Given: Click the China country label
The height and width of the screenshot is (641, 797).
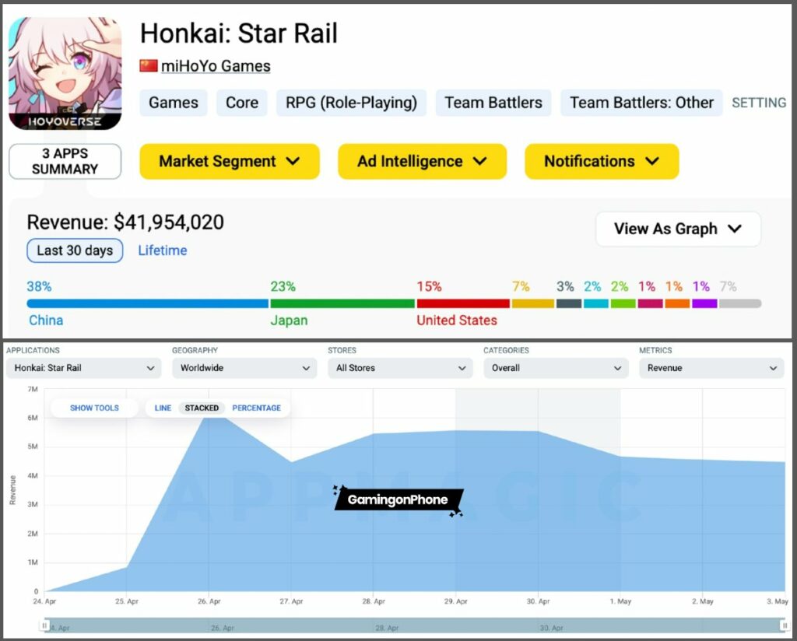Looking at the screenshot, I should click(46, 320).
